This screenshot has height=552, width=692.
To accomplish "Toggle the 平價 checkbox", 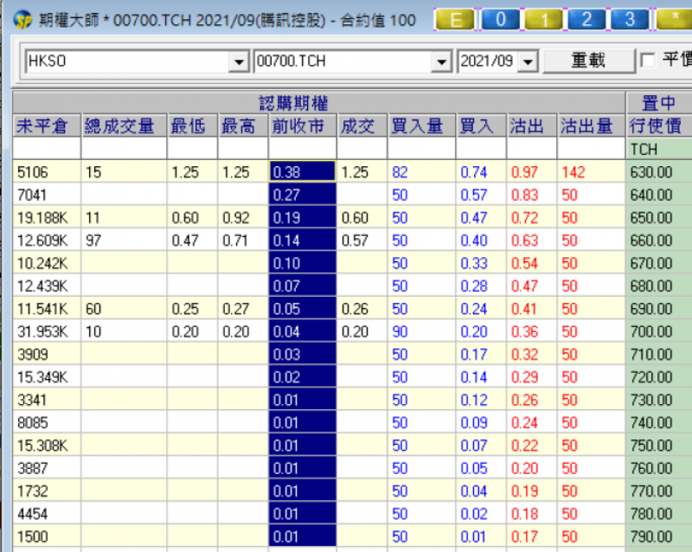I will (x=648, y=61).
